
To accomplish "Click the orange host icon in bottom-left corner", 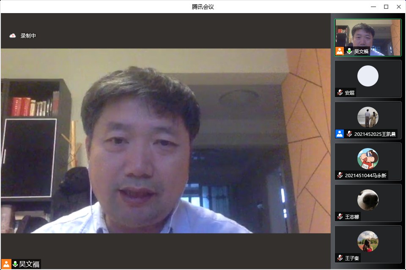I will (x=6, y=264).
